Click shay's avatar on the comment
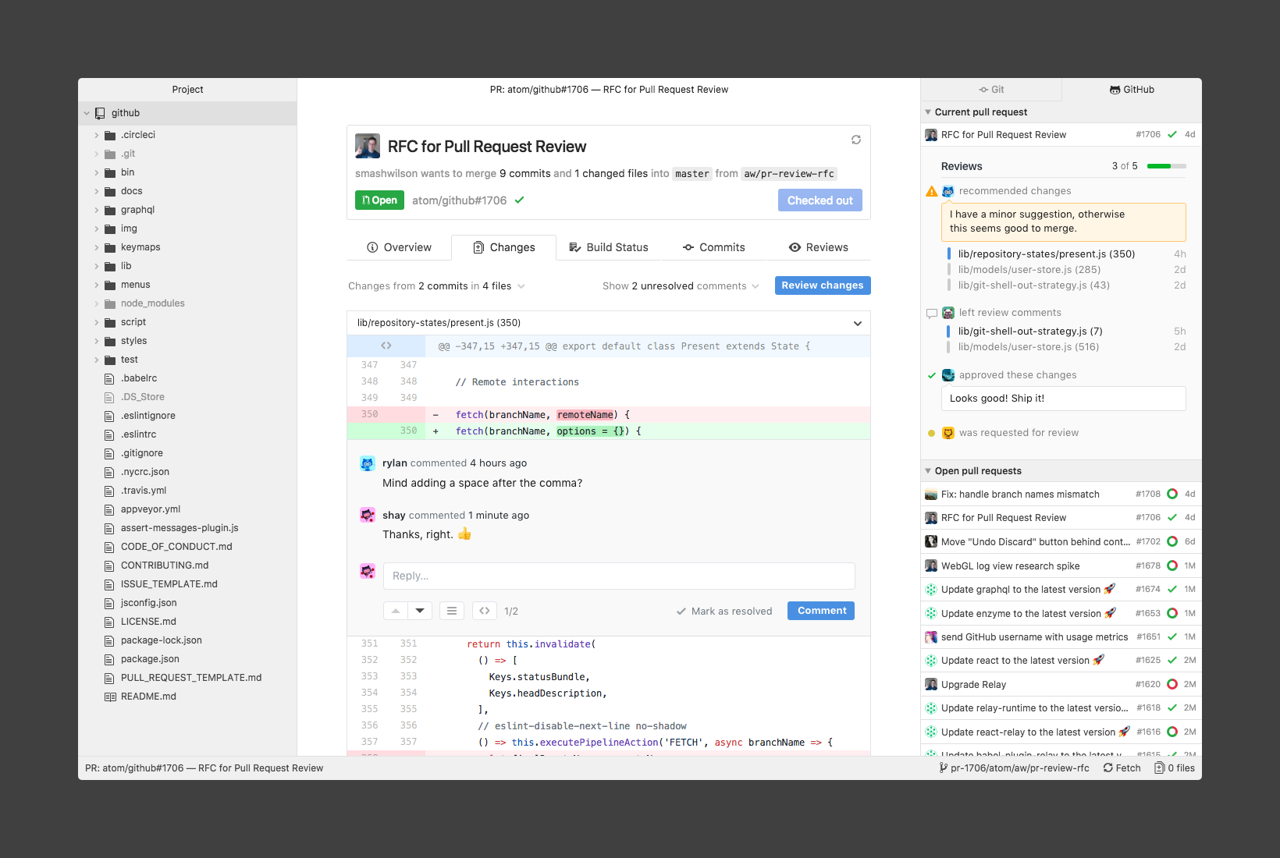This screenshot has height=858, width=1280. coord(368,515)
